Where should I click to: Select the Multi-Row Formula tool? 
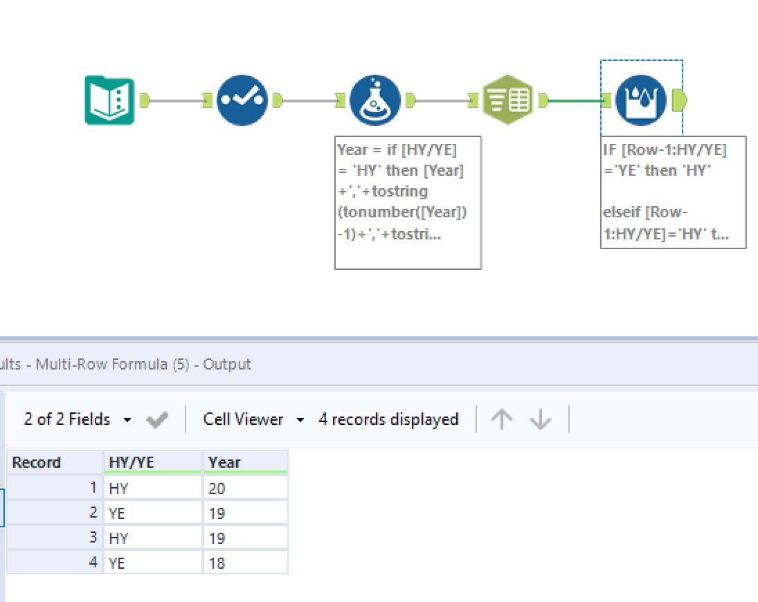point(640,100)
